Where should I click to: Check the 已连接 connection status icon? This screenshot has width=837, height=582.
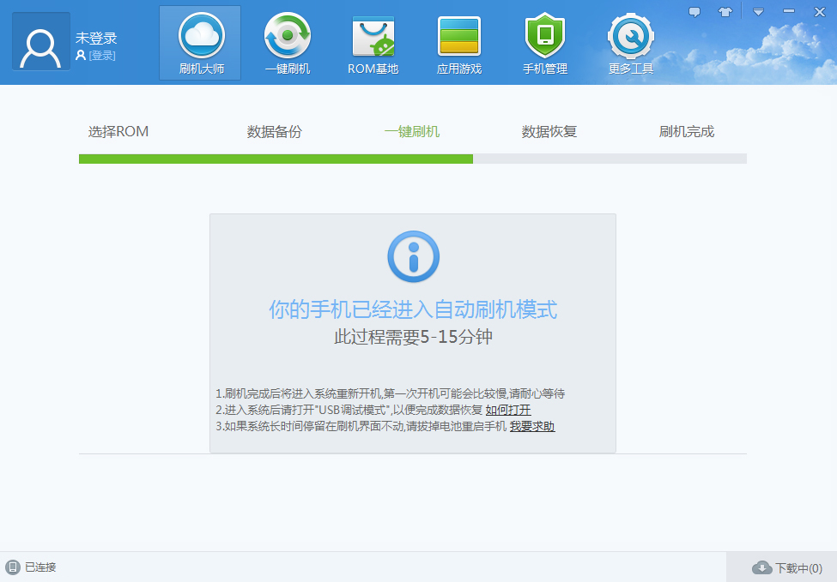pyautogui.click(x=13, y=567)
